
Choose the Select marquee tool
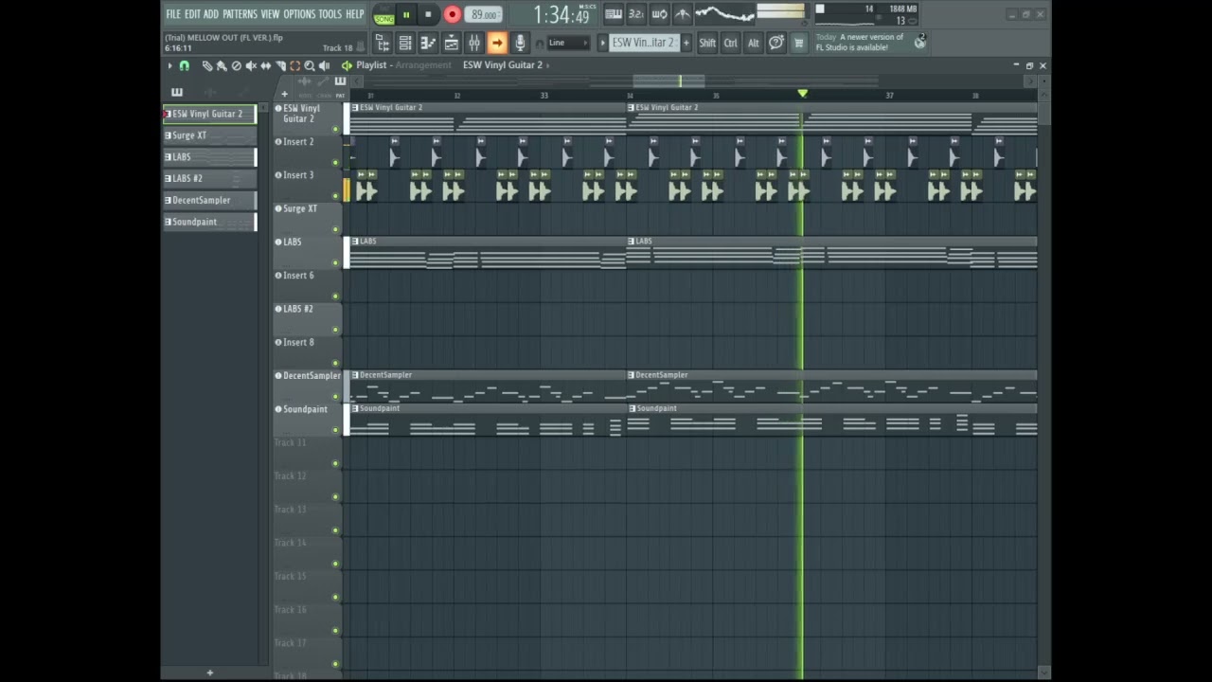(294, 65)
